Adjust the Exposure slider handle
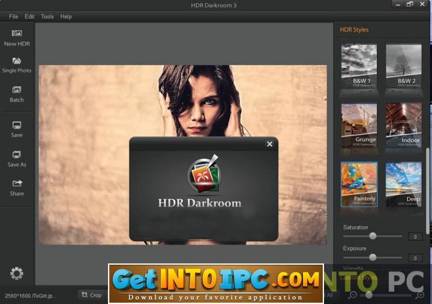The height and width of the screenshot is (304, 432). pyautogui.click(x=373, y=257)
